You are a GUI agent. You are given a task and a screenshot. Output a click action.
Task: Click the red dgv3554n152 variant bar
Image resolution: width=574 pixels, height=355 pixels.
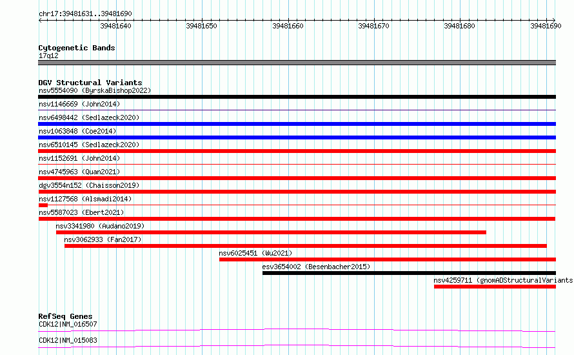coord(297,192)
